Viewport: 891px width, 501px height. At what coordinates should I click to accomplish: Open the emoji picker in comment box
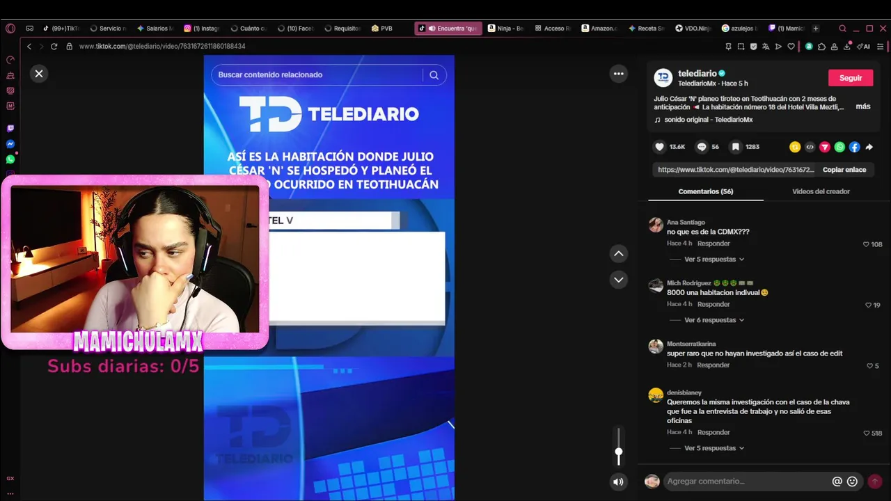click(852, 482)
